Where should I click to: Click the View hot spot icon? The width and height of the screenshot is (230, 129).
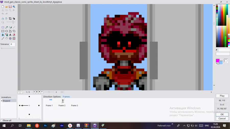coord(10,38)
